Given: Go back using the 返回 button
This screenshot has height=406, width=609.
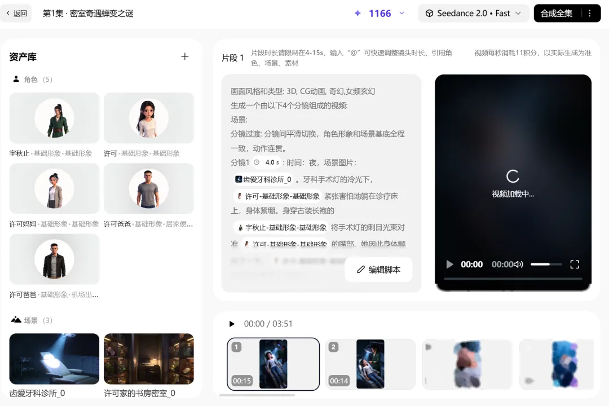Looking at the screenshot, I should point(16,13).
